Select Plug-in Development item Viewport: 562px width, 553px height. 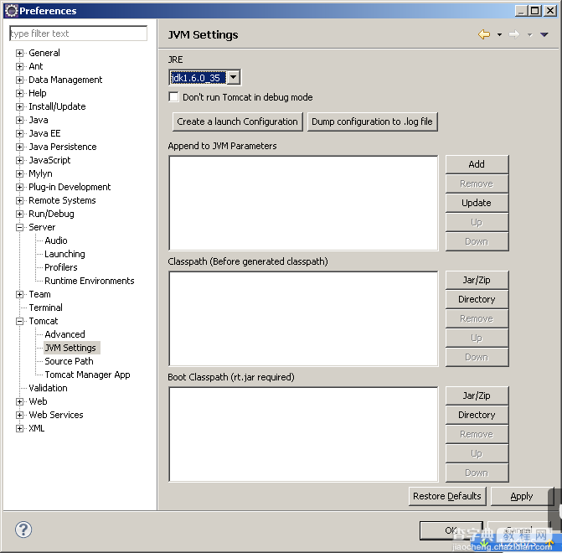tap(70, 187)
